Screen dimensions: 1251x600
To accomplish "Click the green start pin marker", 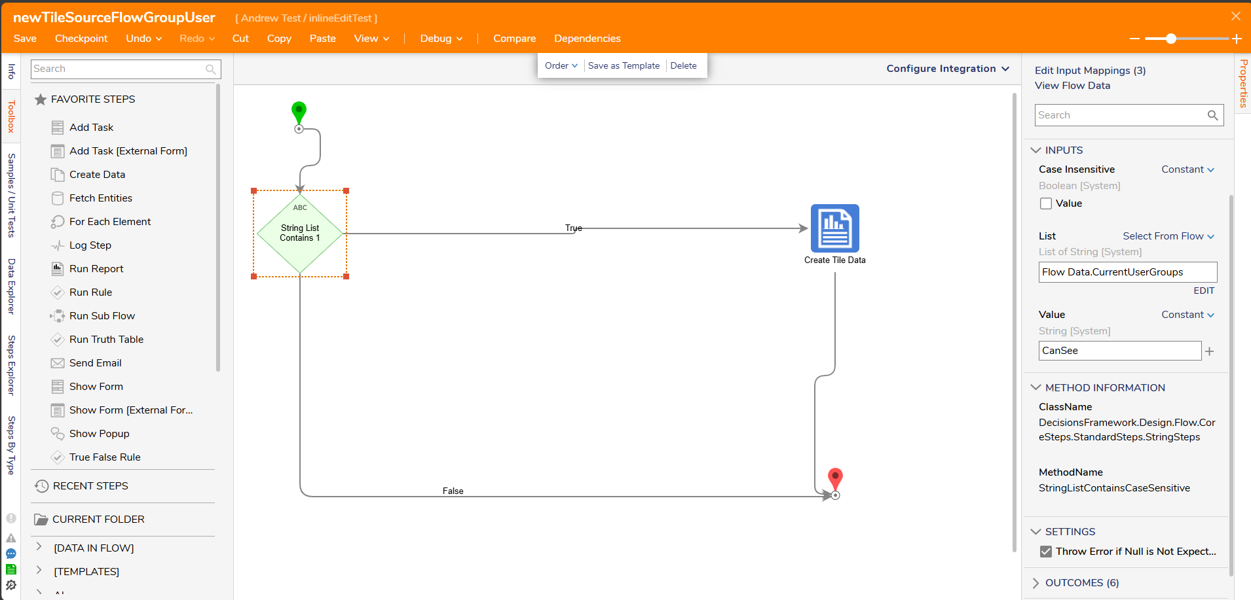I will pyautogui.click(x=299, y=111).
